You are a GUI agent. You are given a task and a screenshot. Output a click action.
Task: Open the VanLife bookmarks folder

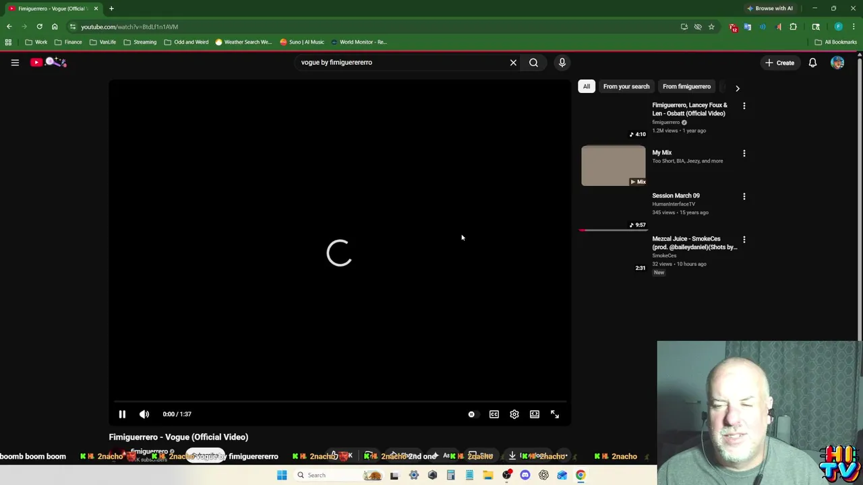[102, 42]
